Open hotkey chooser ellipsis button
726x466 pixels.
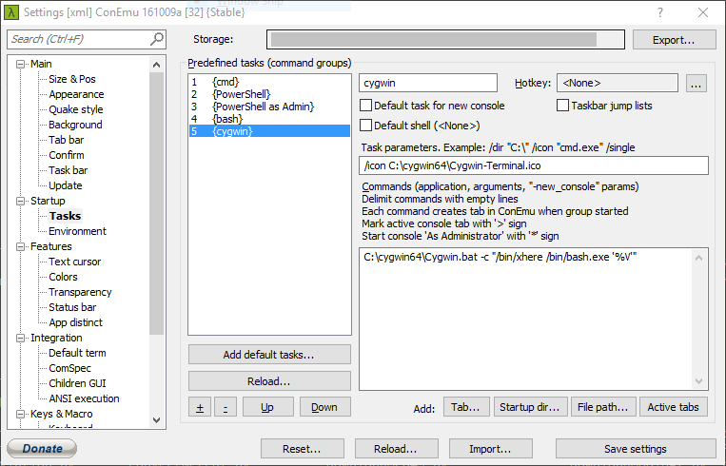(697, 84)
